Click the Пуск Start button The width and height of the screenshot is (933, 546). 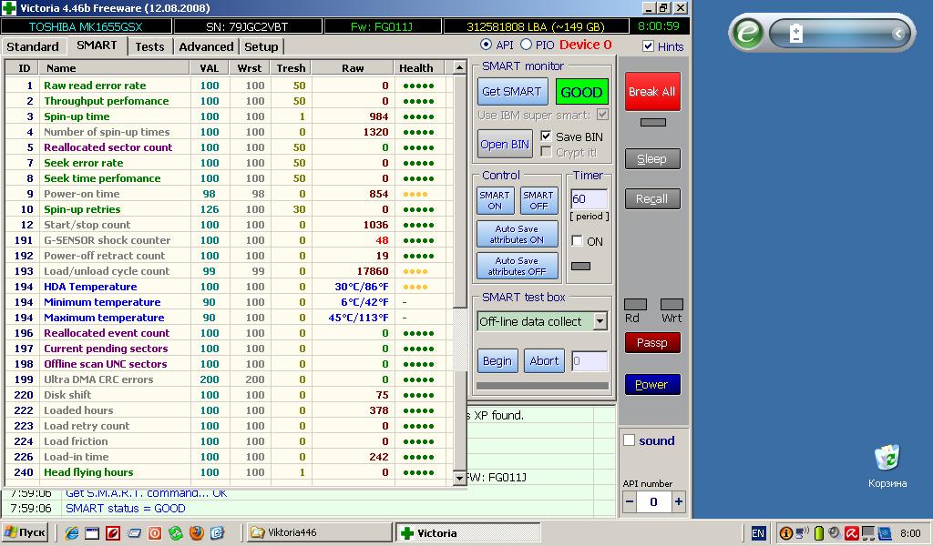[25, 532]
